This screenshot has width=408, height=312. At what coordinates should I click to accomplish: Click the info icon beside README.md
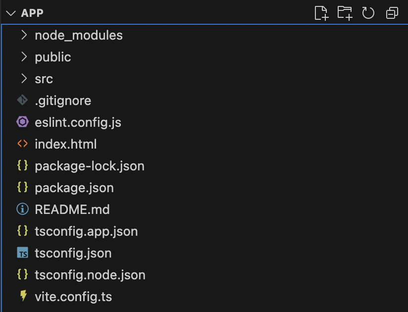tap(22, 209)
